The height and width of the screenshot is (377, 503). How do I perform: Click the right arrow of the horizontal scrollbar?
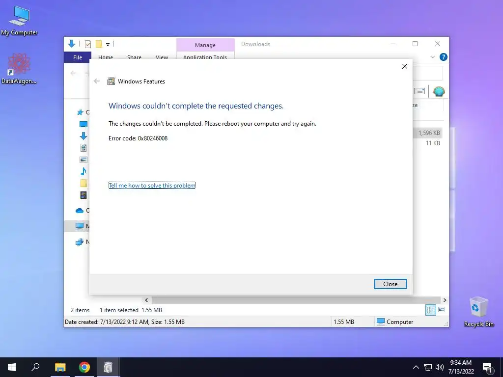(445, 300)
